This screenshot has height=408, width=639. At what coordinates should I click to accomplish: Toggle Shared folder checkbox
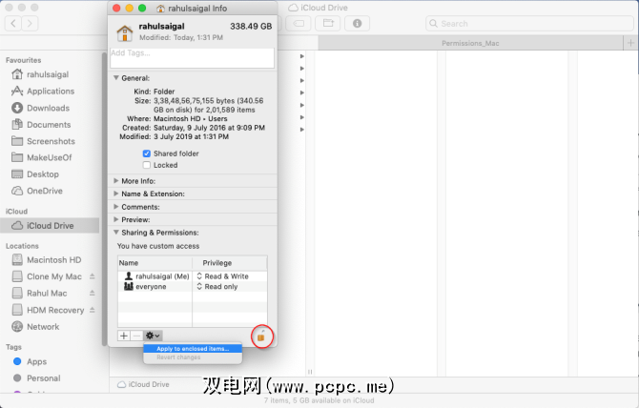(147, 153)
